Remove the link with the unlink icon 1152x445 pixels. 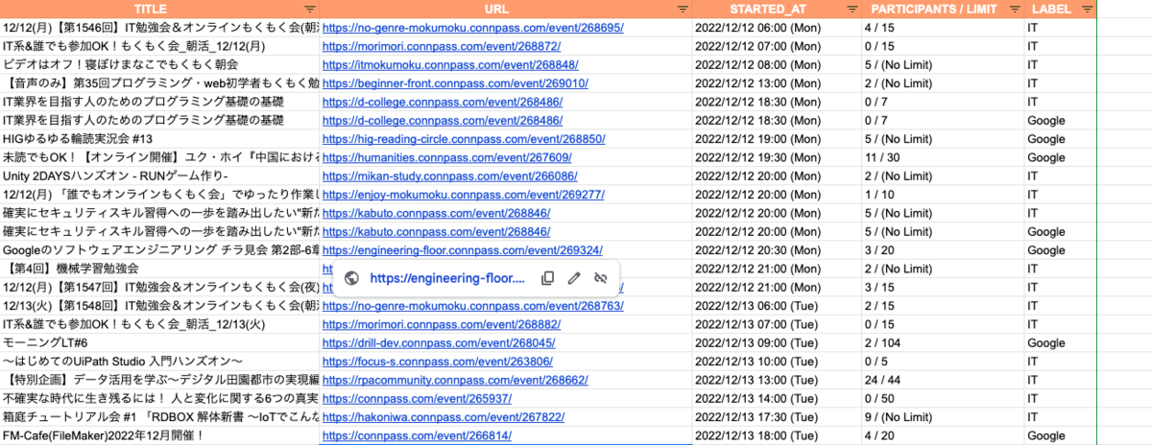click(x=601, y=278)
